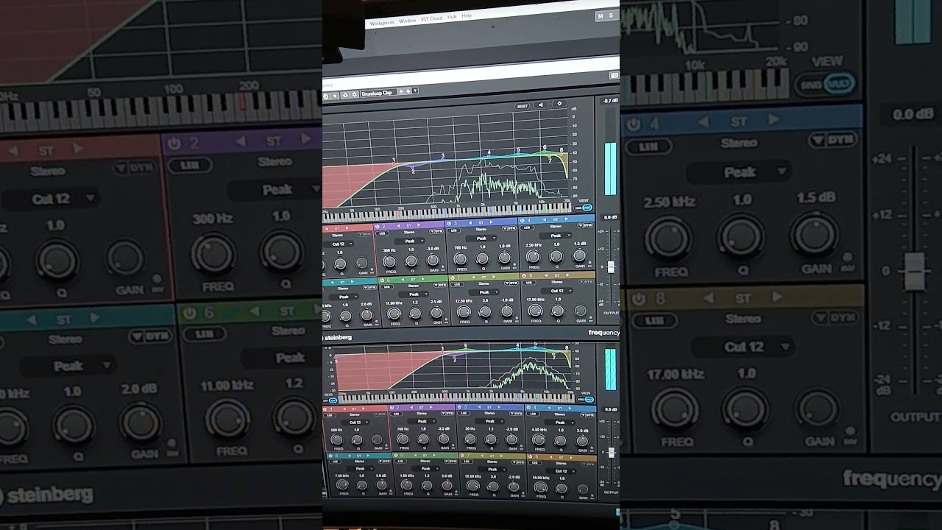The height and width of the screenshot is (530, 942).
Task: Click left channel arrow on 4.50 kHz band
Action: coord(549,408)
